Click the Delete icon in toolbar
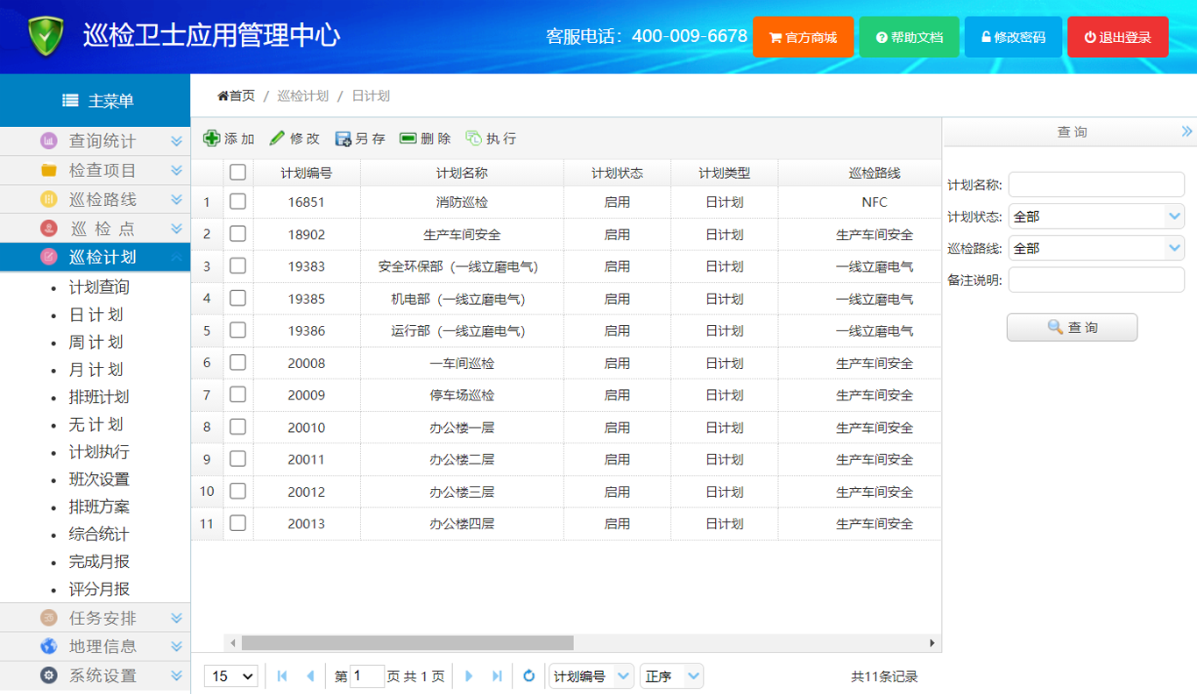Viewport: 1197px width, 694px height. pos(408,138)
